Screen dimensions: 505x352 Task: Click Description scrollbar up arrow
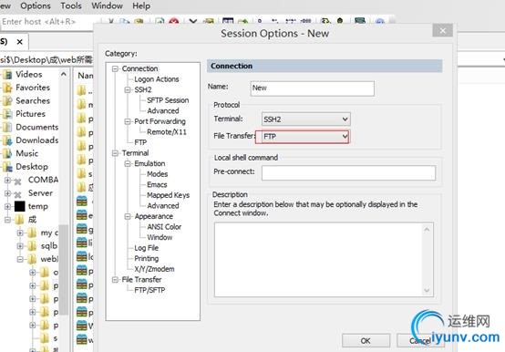tap(427, 229)
